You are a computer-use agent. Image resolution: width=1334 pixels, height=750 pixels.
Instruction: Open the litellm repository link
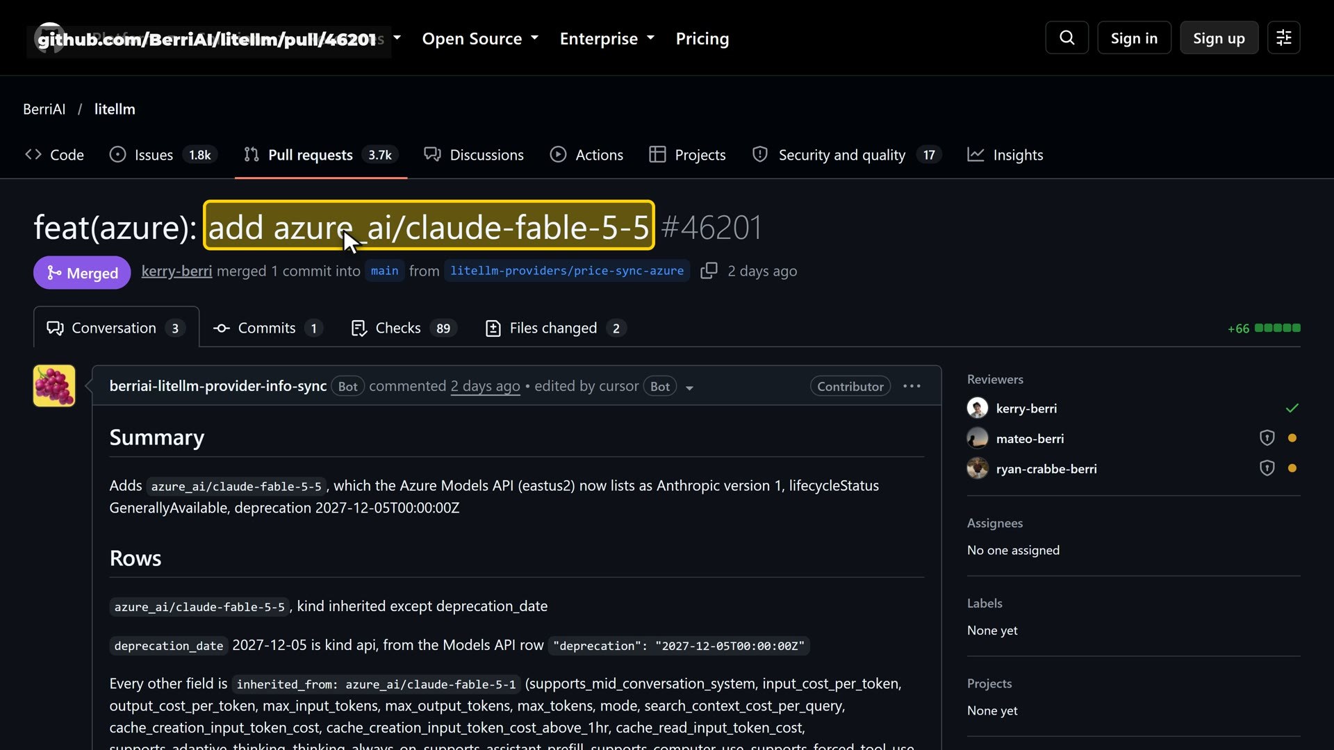point(115,109)
